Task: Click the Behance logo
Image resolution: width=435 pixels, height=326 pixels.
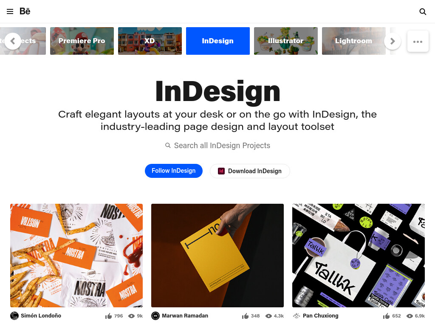Action: point(25,11)
